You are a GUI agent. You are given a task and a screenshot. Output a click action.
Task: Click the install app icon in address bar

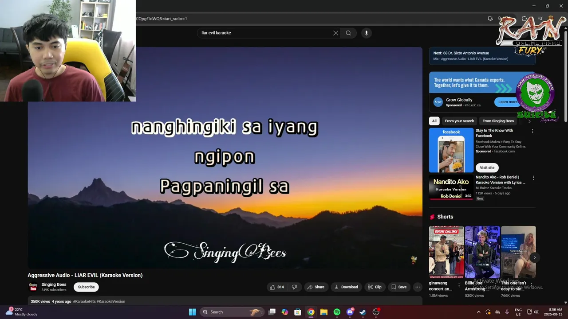click(x=490, y=19)
